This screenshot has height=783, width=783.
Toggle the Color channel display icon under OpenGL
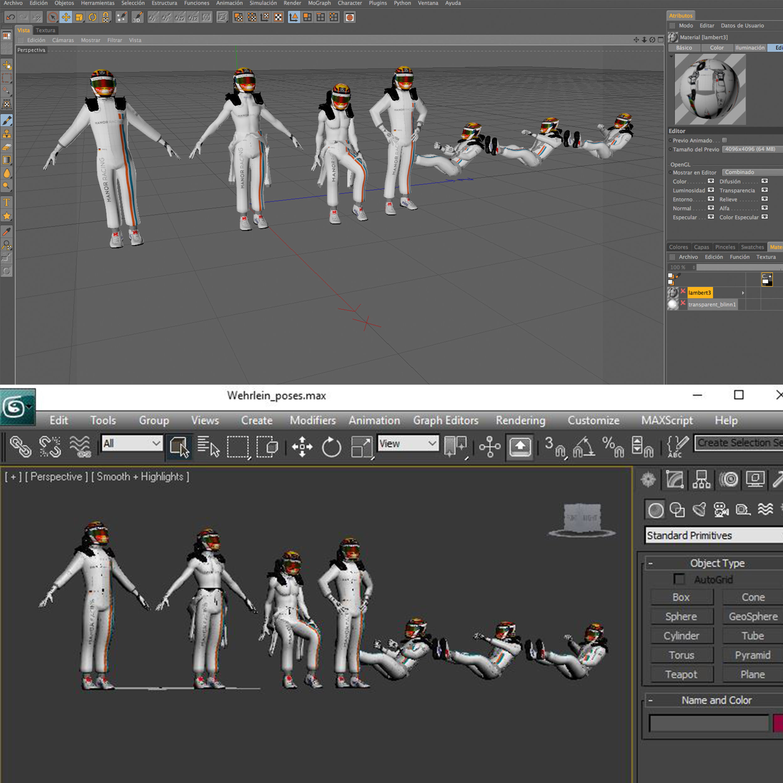point(710,181)
